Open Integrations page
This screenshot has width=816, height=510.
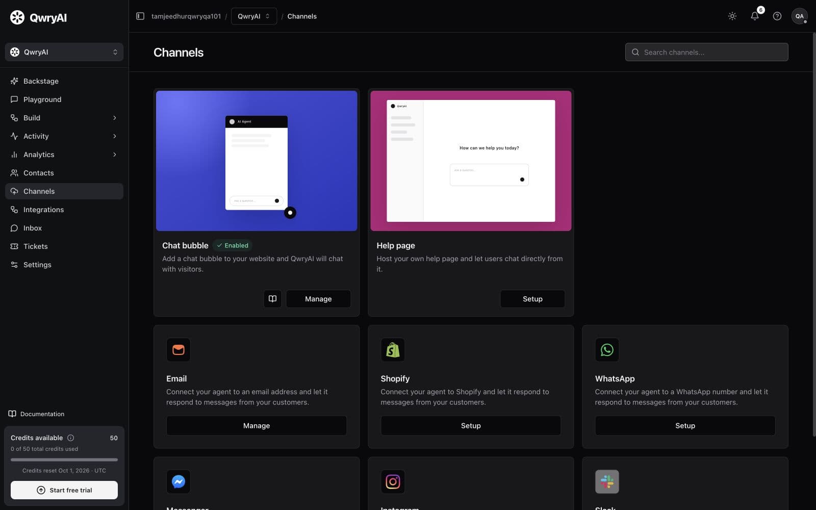tap(64, 210)
